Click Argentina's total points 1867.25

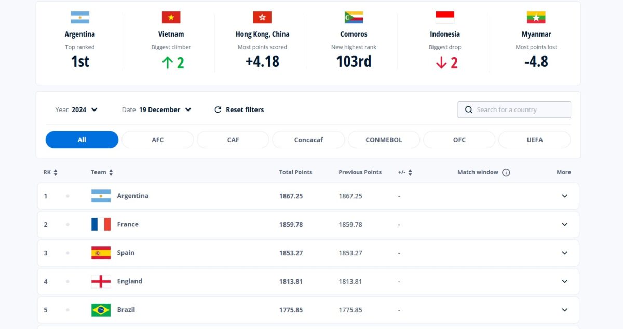(291, 196)
